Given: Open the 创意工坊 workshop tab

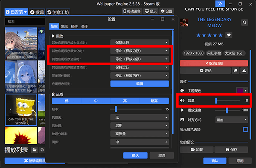Looking at the screenshot, I should point(58,12).
